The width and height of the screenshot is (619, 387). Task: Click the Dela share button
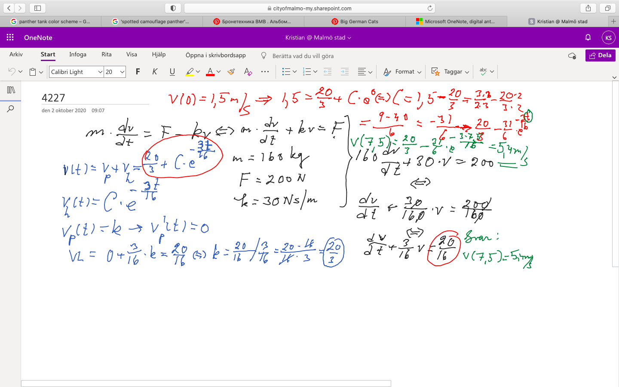click(x=600, y=55)
